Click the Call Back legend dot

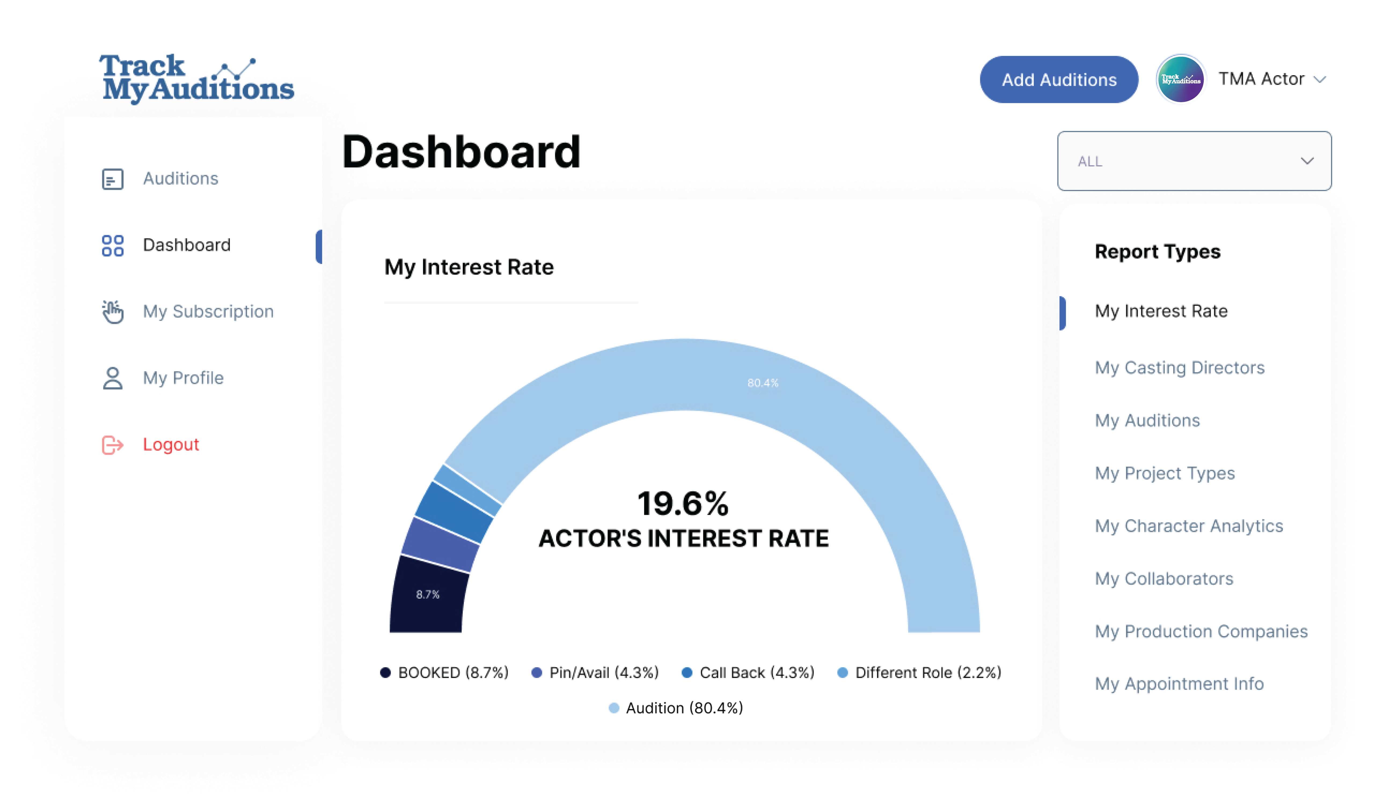click(x=687, y=673)
